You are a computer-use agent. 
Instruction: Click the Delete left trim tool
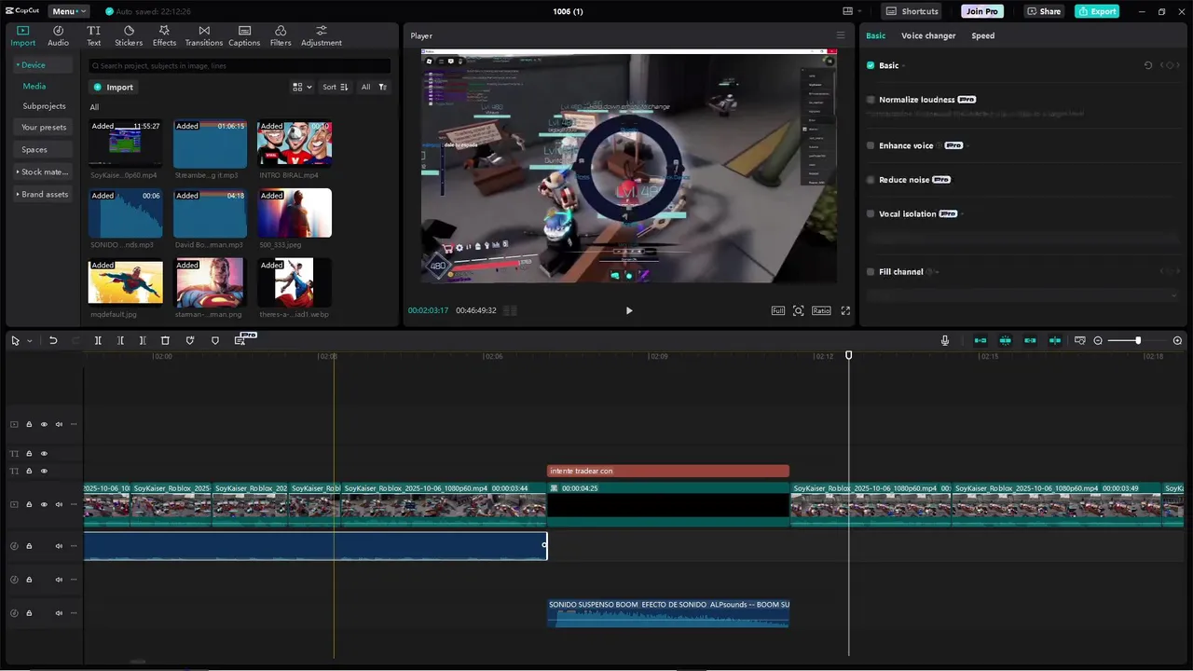point(120,340)
